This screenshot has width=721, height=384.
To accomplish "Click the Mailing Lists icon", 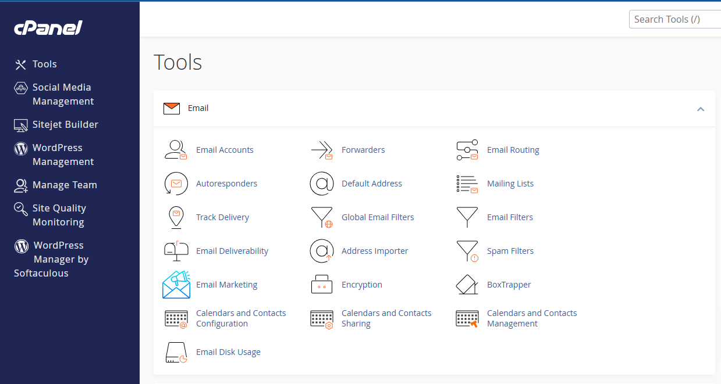I will [x=467, y=184].
